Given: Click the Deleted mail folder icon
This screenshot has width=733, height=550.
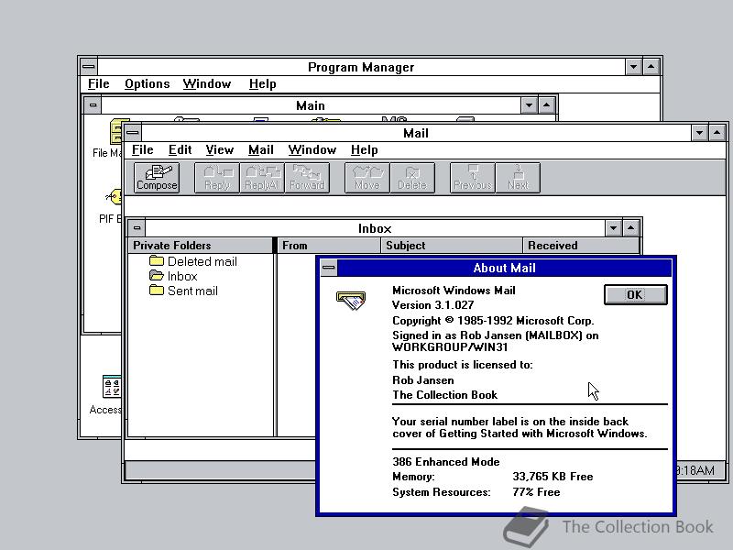Looking at the screenshot, I should tap(156, 261).
